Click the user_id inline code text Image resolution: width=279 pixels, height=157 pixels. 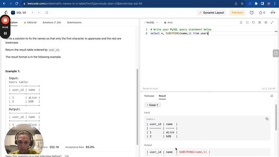(x=54, y=50)
